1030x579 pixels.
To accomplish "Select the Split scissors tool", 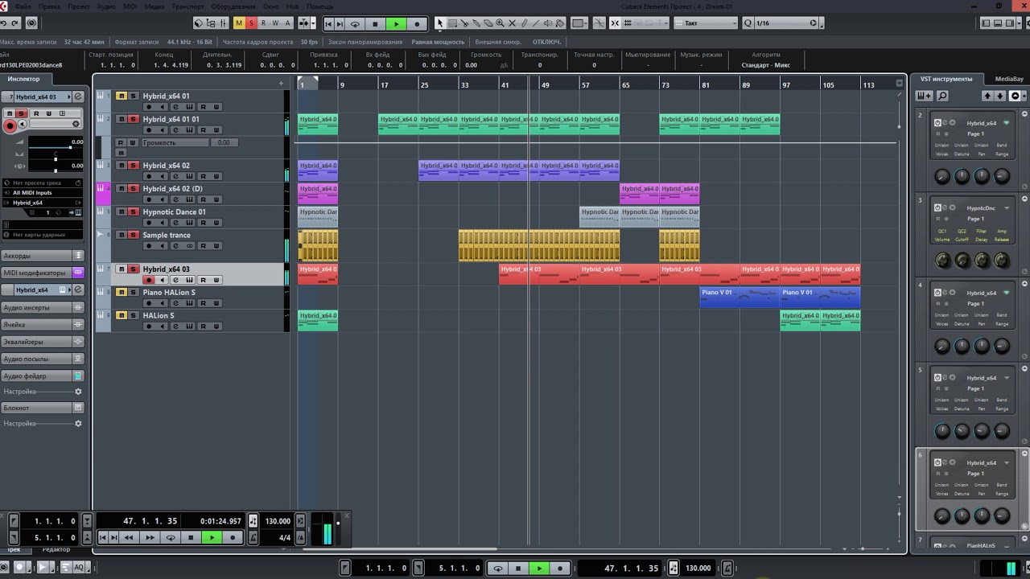I will tap(463, 23).
